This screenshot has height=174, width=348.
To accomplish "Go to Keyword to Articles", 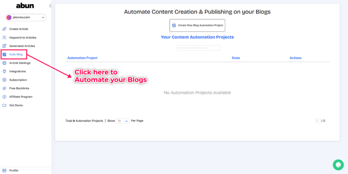I will pyautogui.click(x=23, y=37).
